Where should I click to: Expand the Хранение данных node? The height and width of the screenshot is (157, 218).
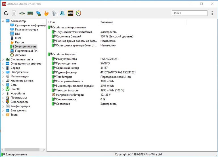point(3,81)
